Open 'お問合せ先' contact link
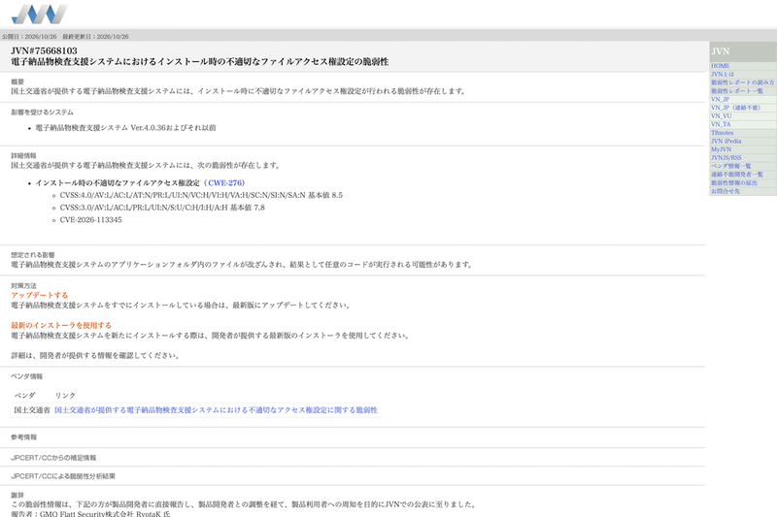The width and height of the screenshot is (777, 517). click(726, 191)
